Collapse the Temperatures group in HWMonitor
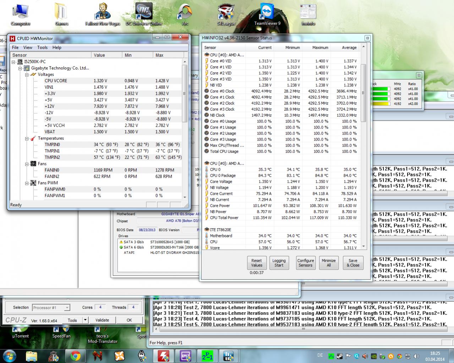The width and height of the screenshot is (454, 363). pos(27,138)
